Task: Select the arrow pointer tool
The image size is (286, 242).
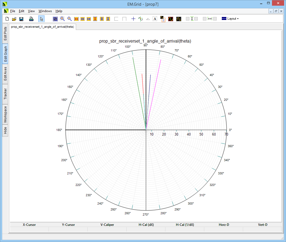Action: 42,19
